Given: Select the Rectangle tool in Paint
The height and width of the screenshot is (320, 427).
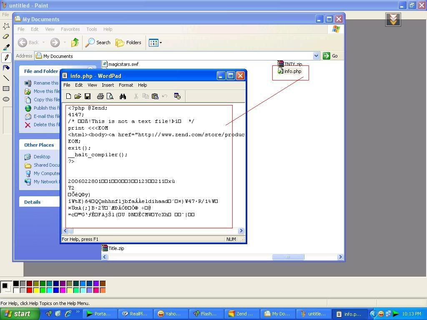Looking at the screenshot, I should tap(6, 88).
